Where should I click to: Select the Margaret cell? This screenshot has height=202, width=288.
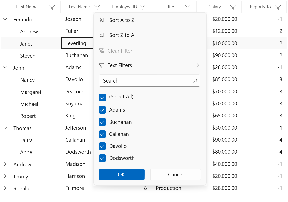(x=31, y=92)
